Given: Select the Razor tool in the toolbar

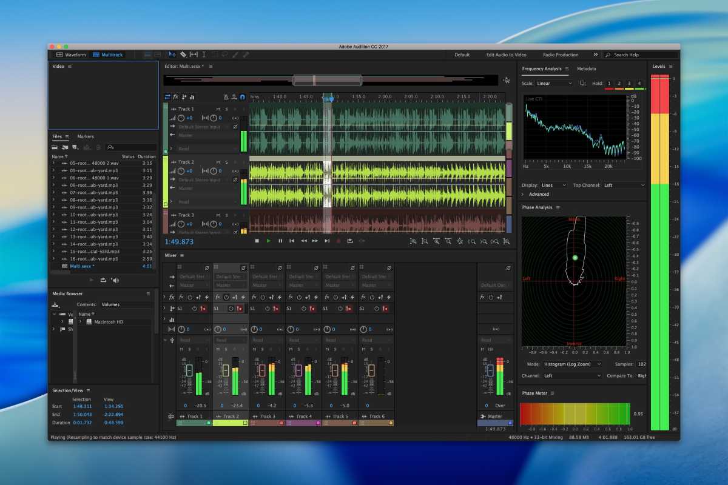Looking at the screenshot, I should (184, 54).
